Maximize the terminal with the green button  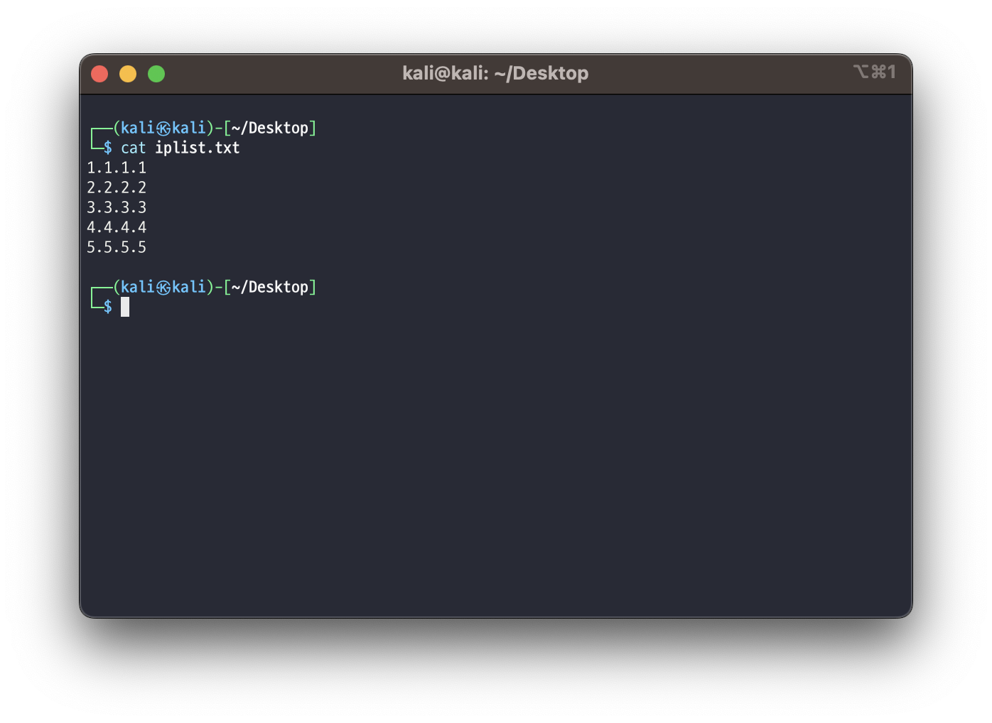(156, 74)
